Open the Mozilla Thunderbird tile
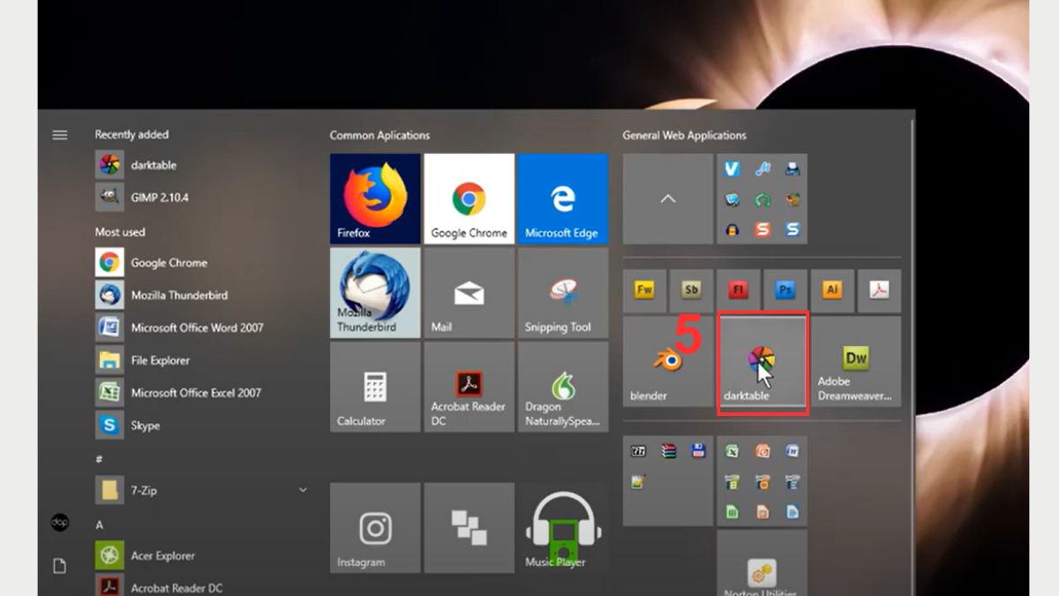The image size is (1059, 596). coord(375,293)
